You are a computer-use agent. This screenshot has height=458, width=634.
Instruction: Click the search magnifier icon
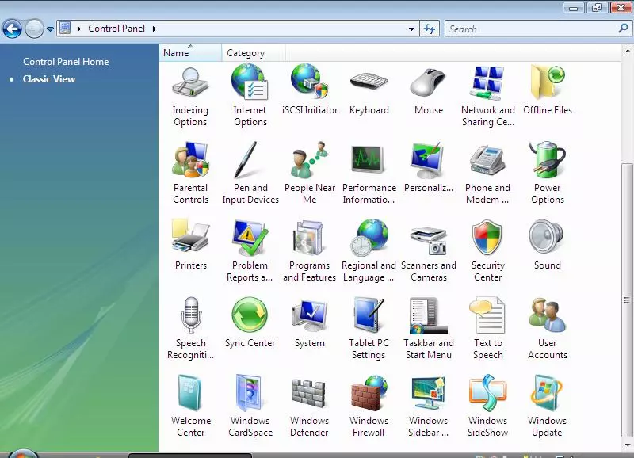tap(623, 29)
